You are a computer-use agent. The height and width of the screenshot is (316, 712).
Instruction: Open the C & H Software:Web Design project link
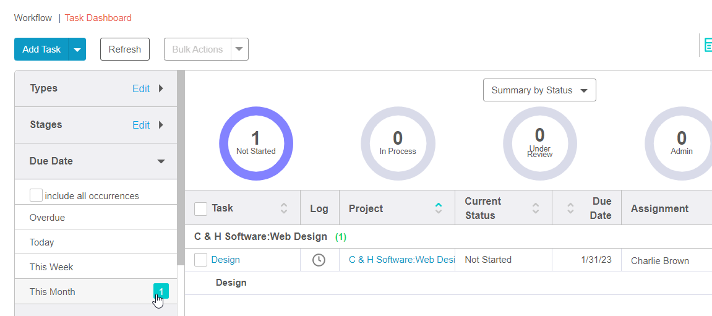pos(401,260)
